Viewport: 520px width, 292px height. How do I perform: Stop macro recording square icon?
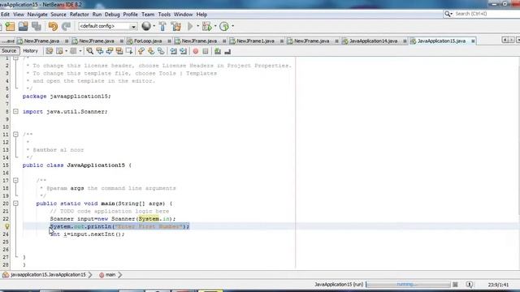[x=206, y=51]
